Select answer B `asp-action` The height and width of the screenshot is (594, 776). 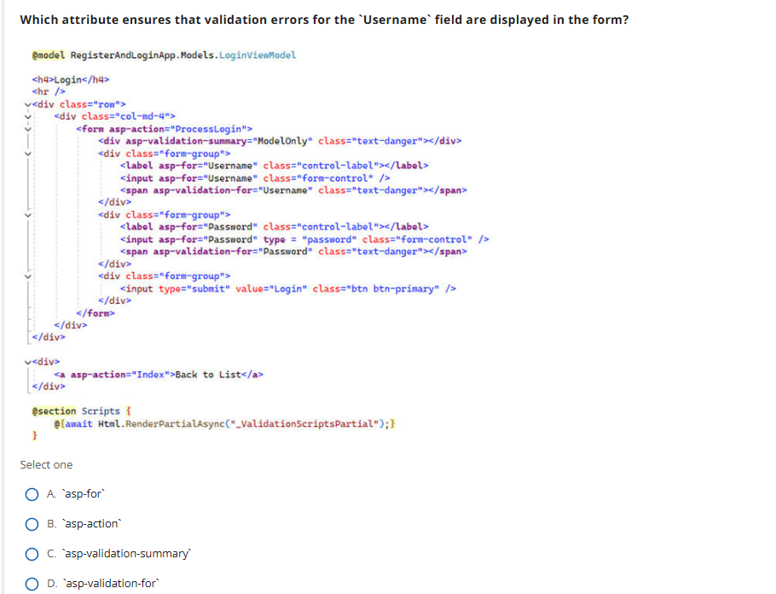tap(32, 523)
